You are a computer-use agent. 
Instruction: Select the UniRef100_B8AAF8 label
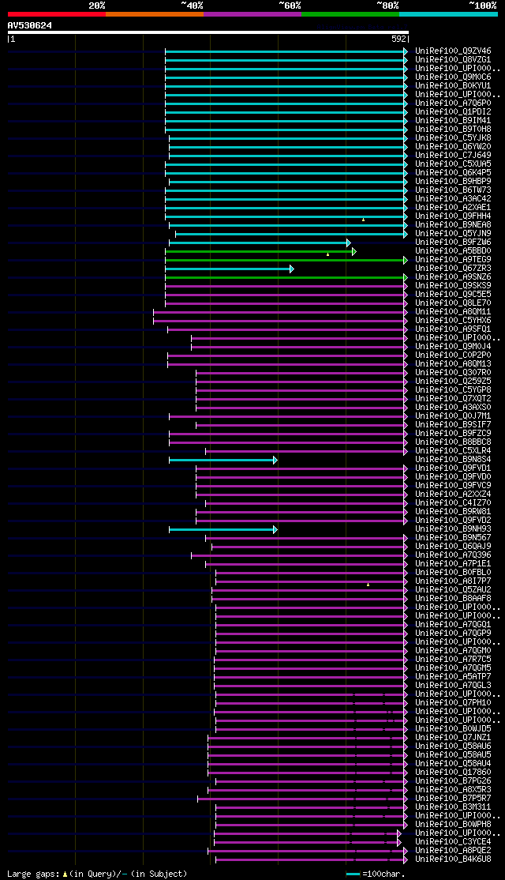point(454,598)
